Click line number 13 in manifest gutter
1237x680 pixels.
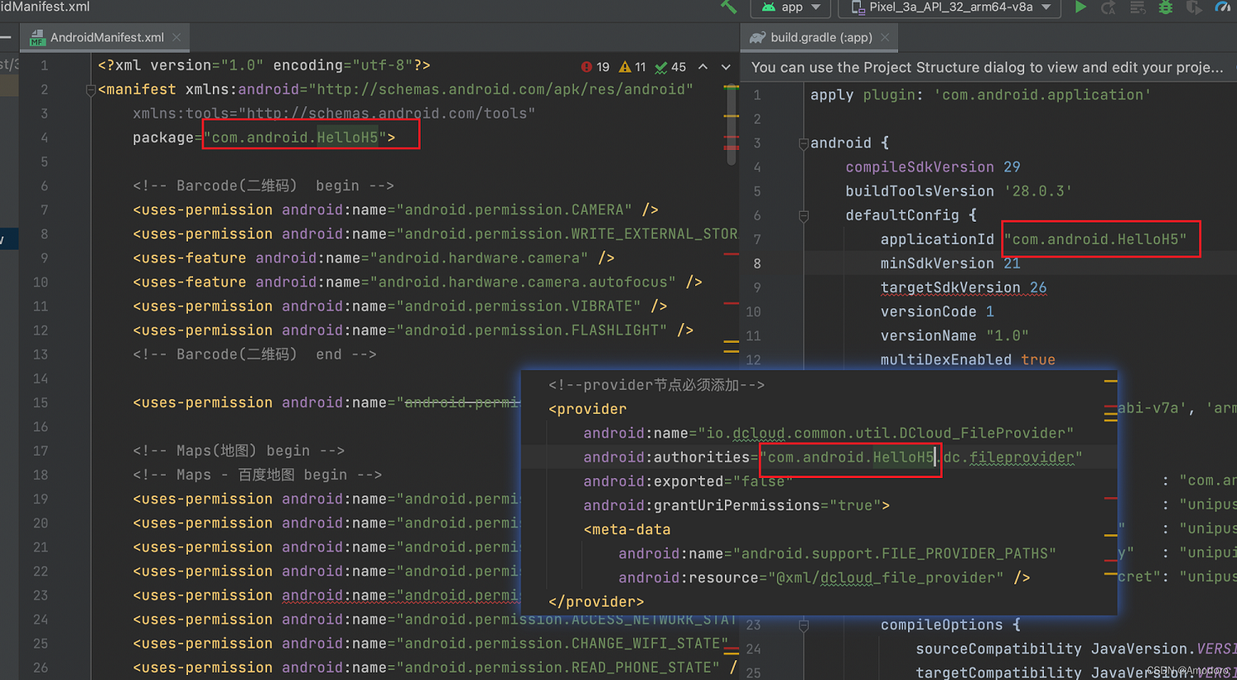coord(40,354)
